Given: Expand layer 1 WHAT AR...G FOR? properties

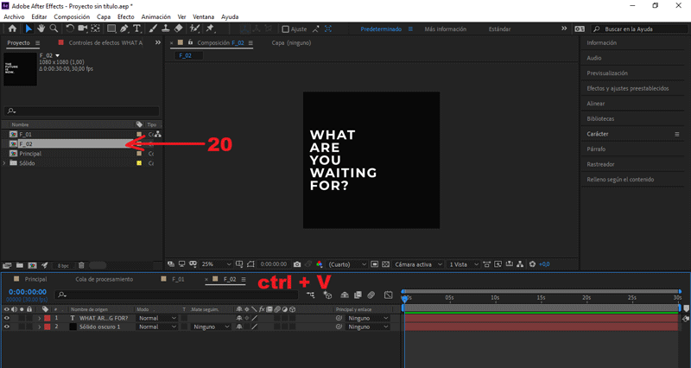Looking at the screenshot, I should pyautogui.click(x=39, y=318).
